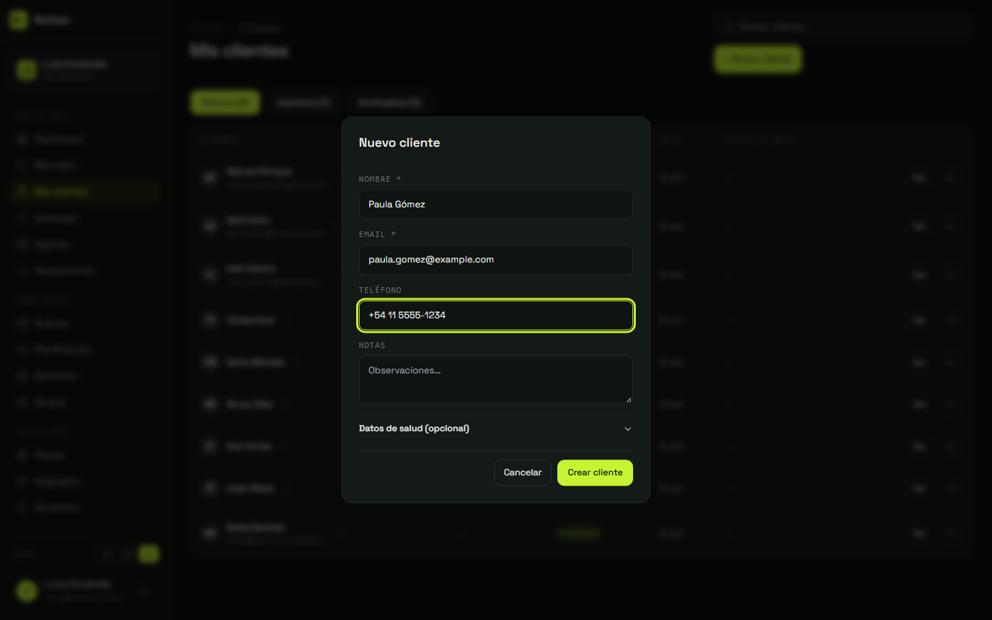Click the Nombre field with Paula Gómez
Viewport: 992px width, 620px height.
[495, 205]
